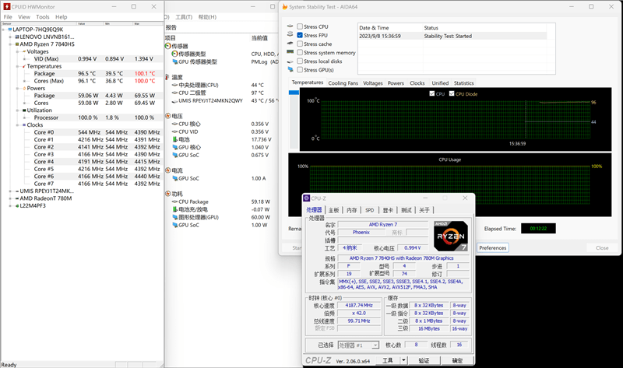
Task: Click the Temperatures thermometer icon in HWMonitor
Action: click(24, 66)
